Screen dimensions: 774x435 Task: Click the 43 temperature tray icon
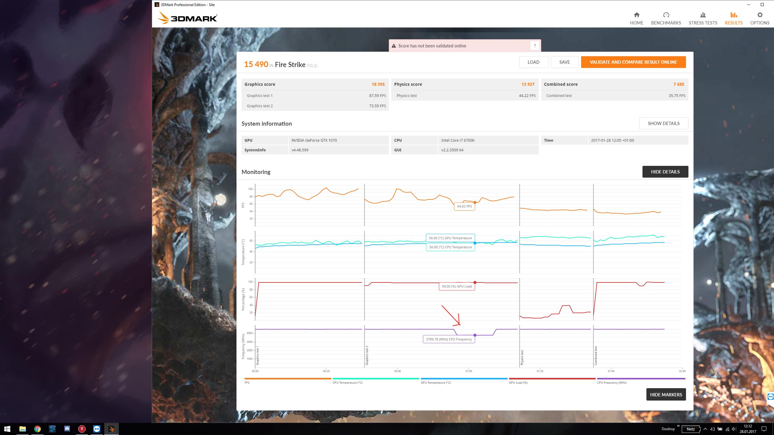tap(712, 429)
